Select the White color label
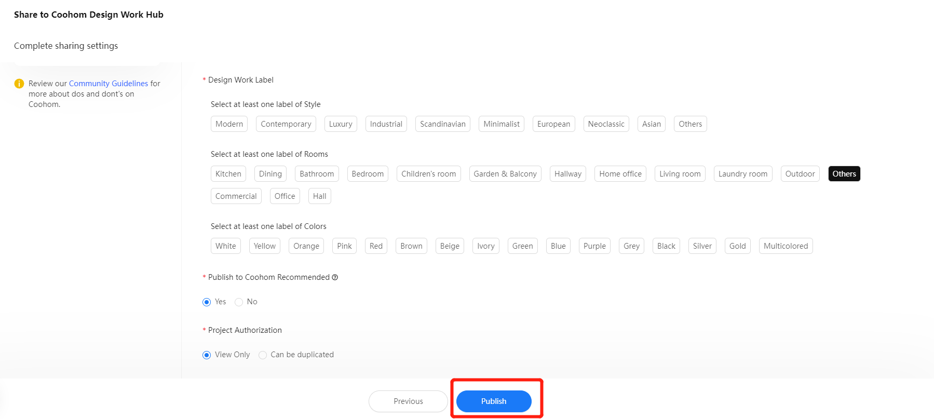Image resolution: width=934 pixels, height=419 pixels. (225, 246)
